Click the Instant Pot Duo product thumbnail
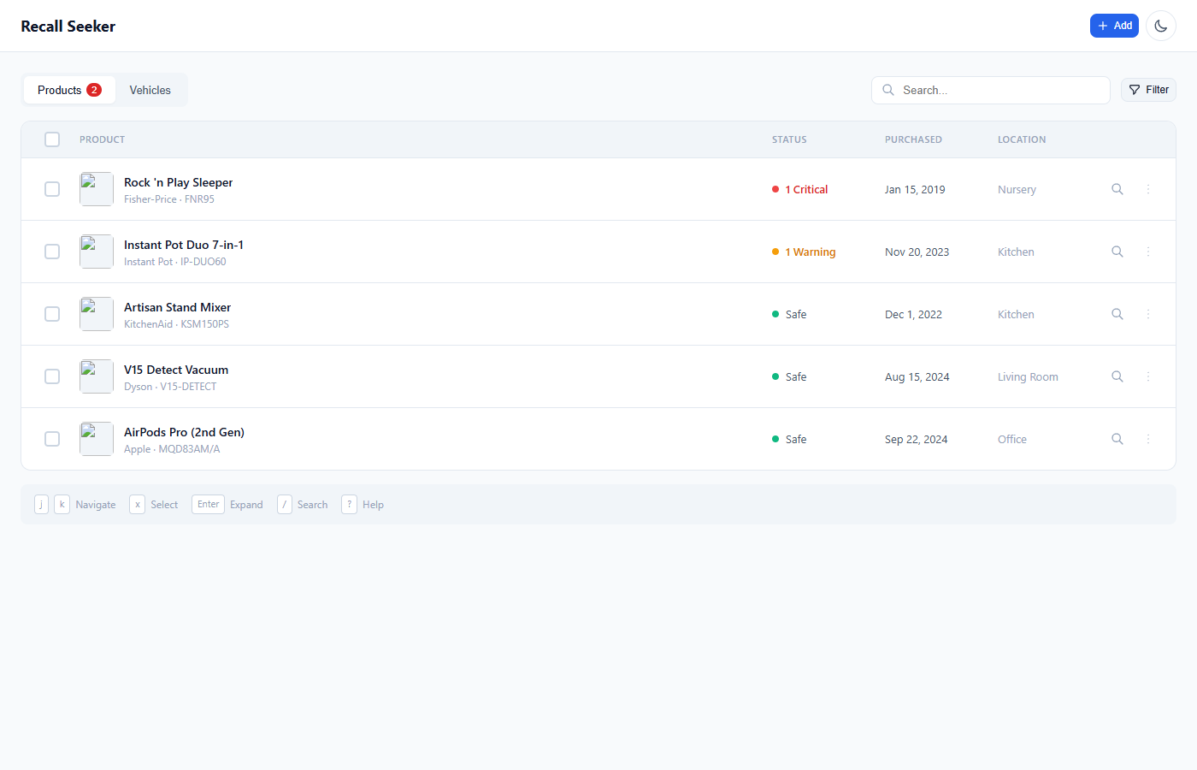 click(97, 252)
